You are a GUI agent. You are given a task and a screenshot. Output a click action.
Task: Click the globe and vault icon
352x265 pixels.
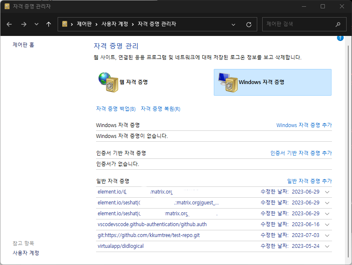(x=108, y=82)
